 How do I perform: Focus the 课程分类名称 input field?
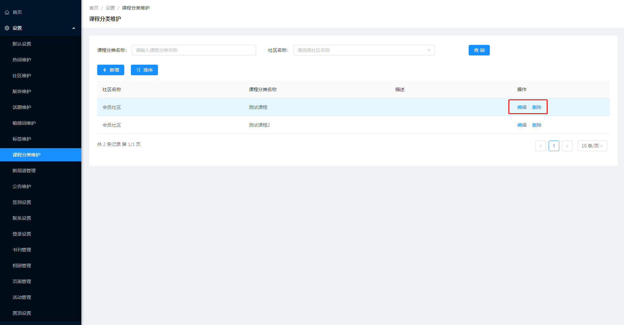coord(194,50)
